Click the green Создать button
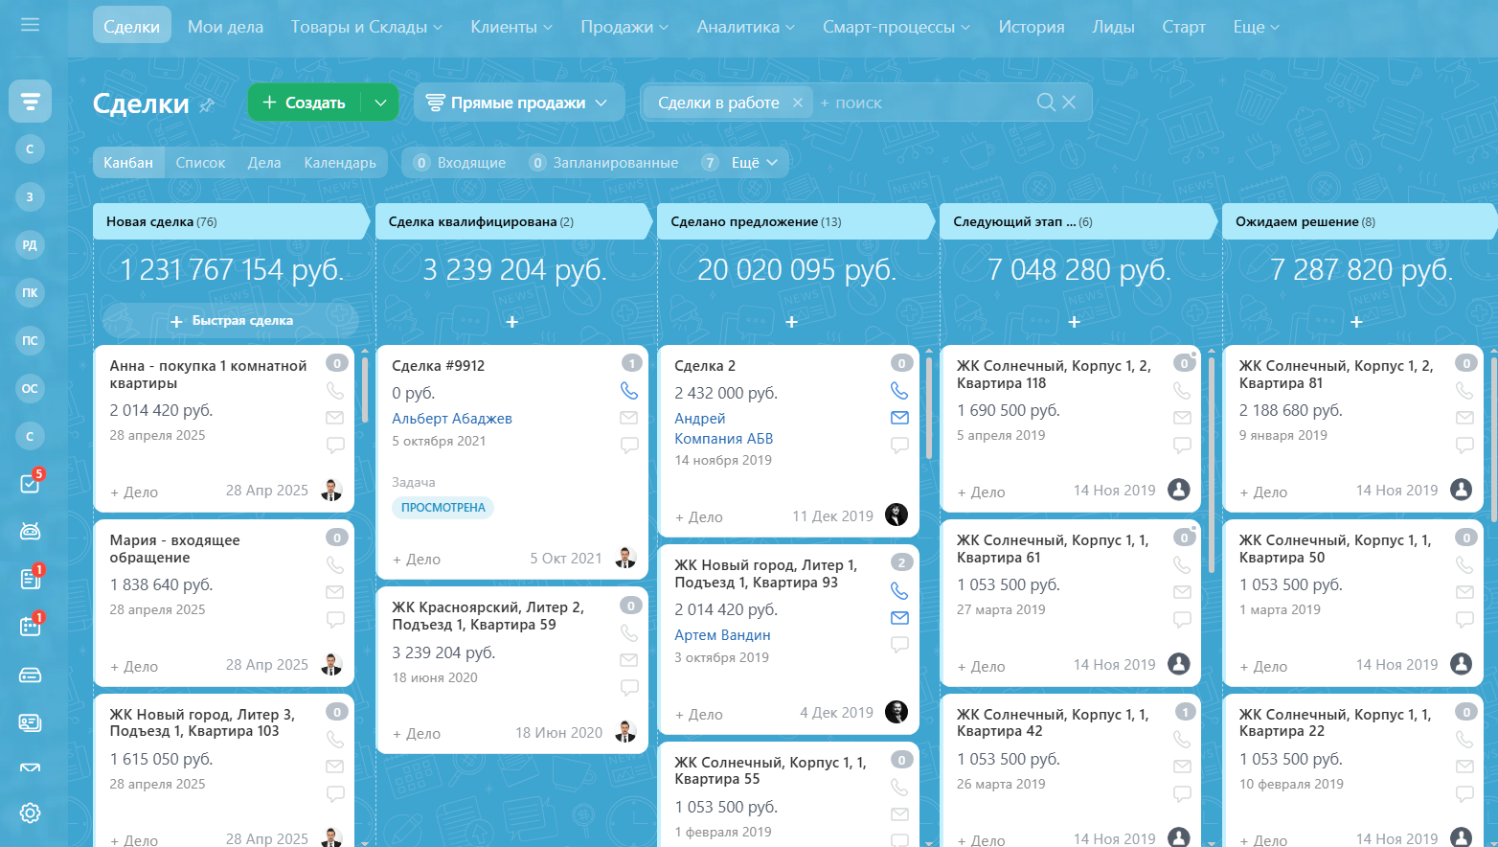This screenshot has width=1498, height=847. tap(305, 103)
